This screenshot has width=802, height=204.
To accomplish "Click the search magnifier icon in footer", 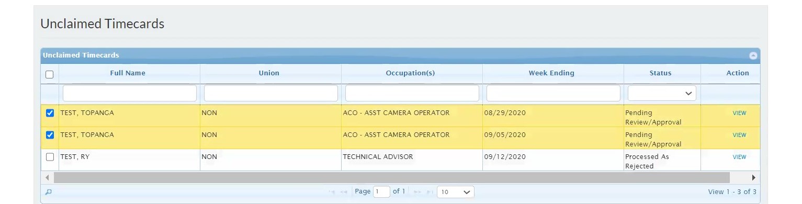I will (49, 192).
